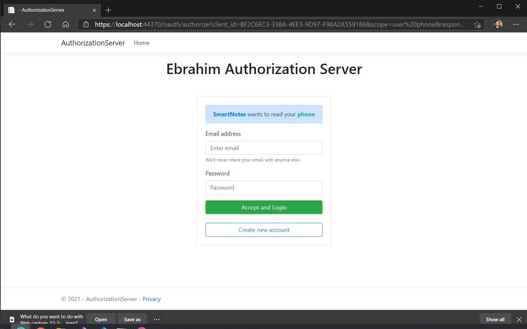
Task: Open the browser settings ellipsis menu
Action: 516,24
